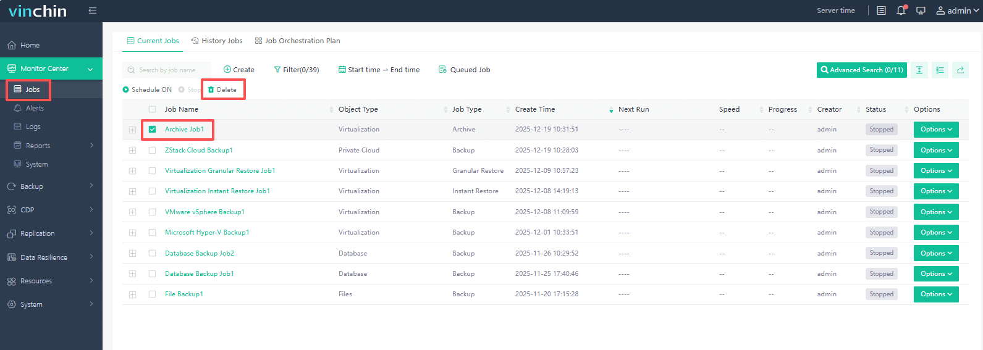Click the column height adjust icon
This screenshot has width=983, height=350.
point(919,70)
